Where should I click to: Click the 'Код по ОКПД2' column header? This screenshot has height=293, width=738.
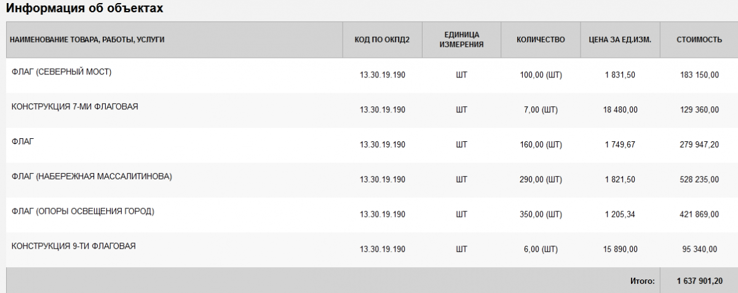[x=382, y=40]
